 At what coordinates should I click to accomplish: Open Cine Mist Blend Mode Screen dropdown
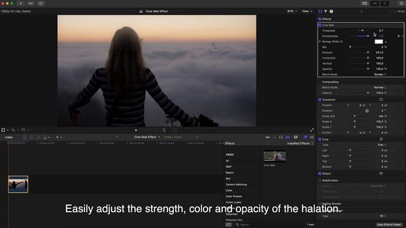(380, 75)
